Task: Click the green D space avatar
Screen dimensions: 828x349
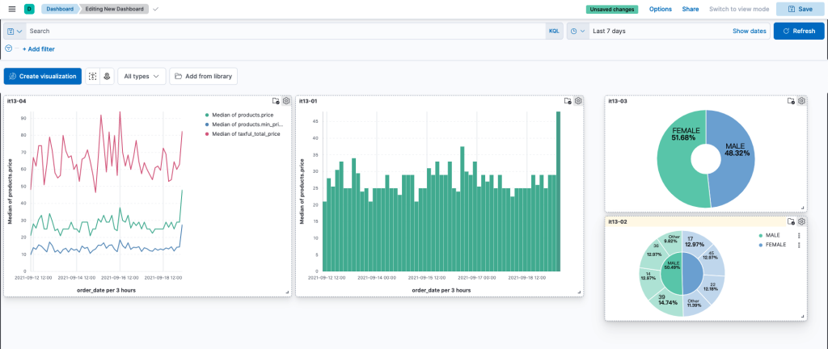Action: tap(29, 9)
